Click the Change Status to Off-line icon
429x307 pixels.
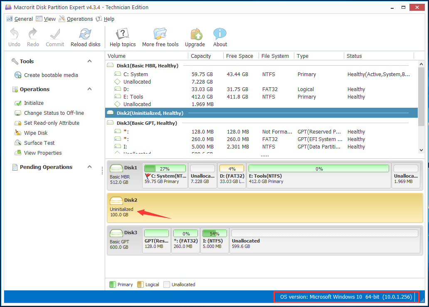[18, 113]
